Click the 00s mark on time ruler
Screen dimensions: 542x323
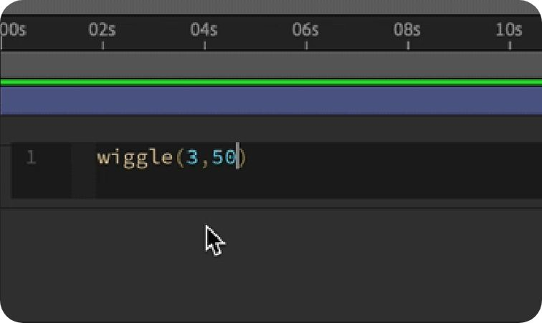pyautogui.click(x=12, y=30)
